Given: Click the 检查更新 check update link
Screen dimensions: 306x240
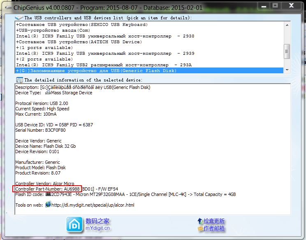Looking at the screenshot, I should [214, 221].
